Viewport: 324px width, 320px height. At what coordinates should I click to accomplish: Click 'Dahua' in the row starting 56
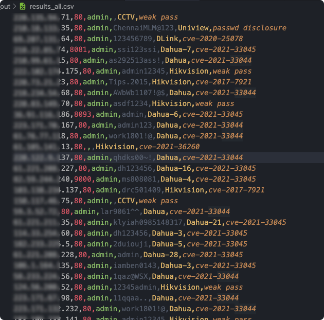coord(163,276)
